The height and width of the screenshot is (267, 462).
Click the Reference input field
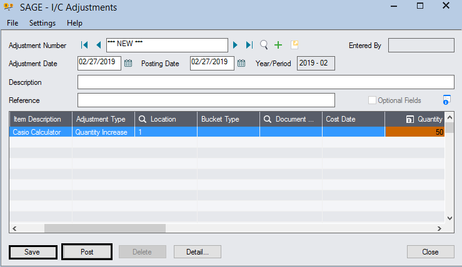pos(206,100)
